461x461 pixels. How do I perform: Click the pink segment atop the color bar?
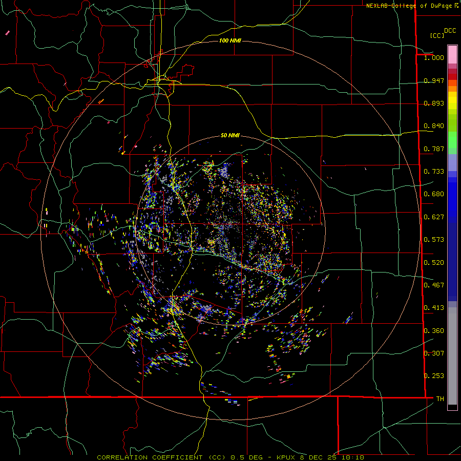click(452, 54)
